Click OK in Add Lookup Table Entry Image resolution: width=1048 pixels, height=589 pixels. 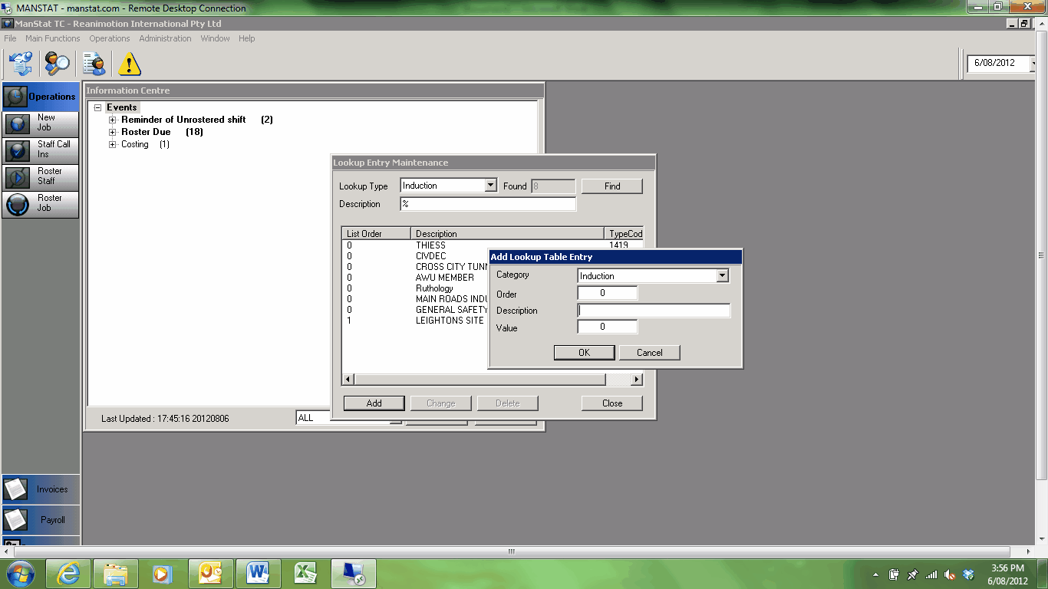click(584, 353)
